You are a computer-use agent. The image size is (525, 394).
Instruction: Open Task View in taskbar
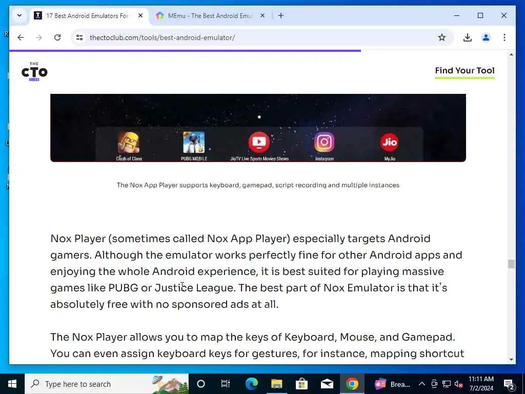click(226, 384)
